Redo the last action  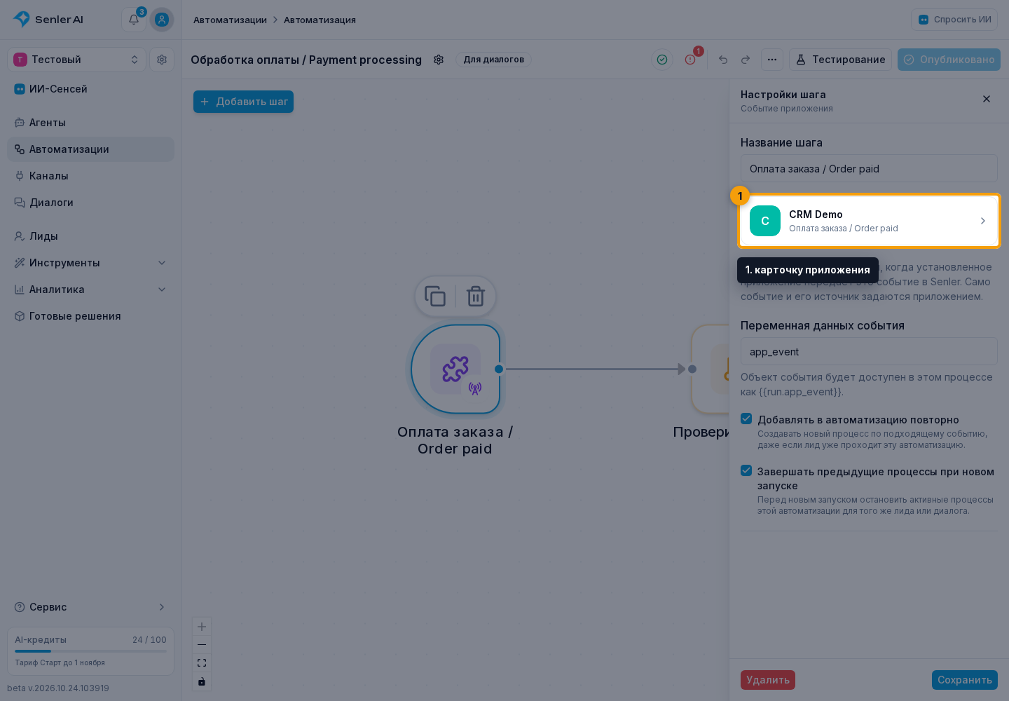[746, 60]
